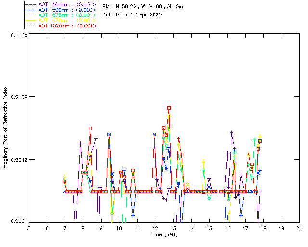The height and width of the screenshot is (247, 308).
Task: Click the AOT 1020nm legend entry
Action: (x=61, y=26)
